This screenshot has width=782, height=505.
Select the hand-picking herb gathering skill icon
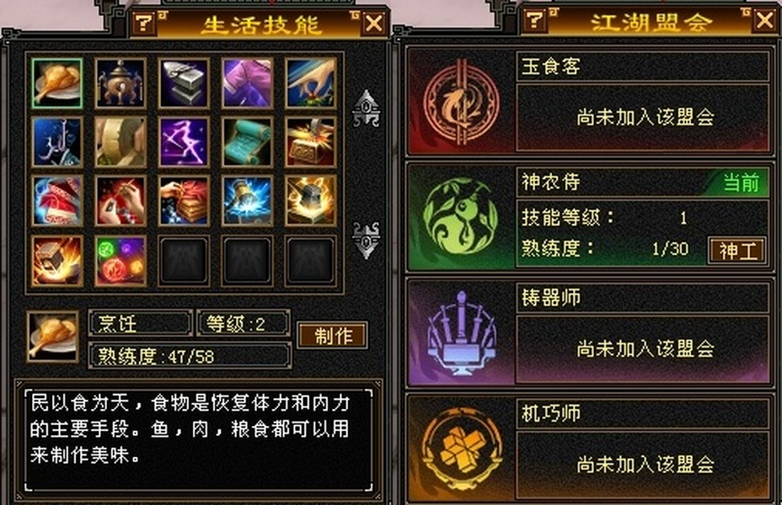310,83
